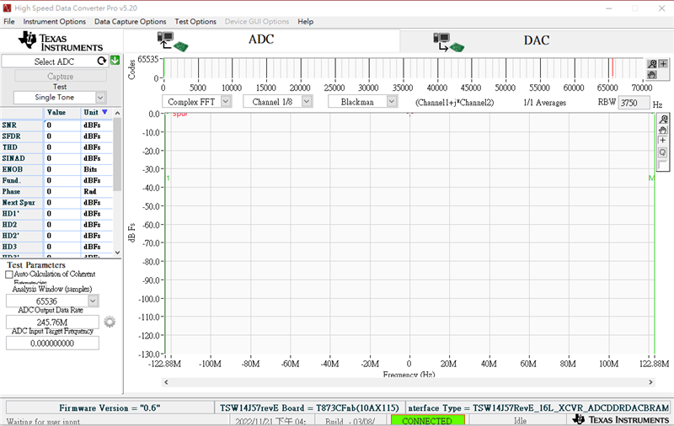Image resolution: width=674 pixels, height=426 pixels.
Task: Open the Test Options menu
Action: (195, 22)
